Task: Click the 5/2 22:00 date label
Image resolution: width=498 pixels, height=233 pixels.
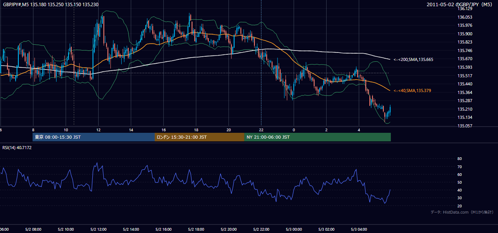Action: [x=261, y=229]
